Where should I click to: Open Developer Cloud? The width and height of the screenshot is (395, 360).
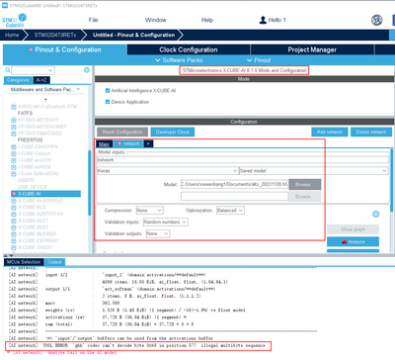pos(173,132)
